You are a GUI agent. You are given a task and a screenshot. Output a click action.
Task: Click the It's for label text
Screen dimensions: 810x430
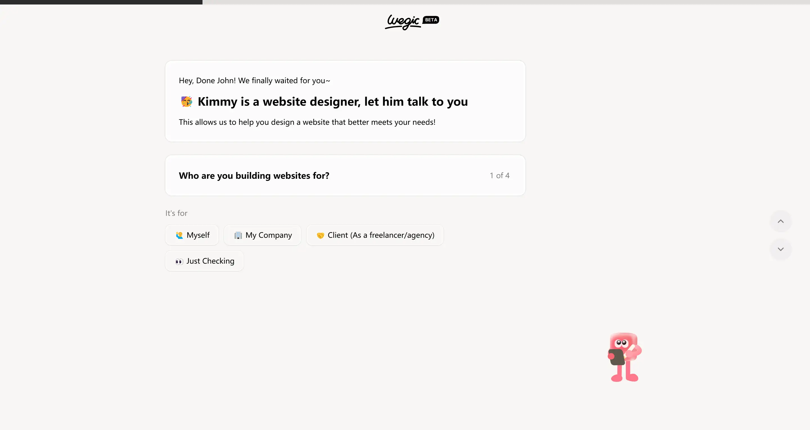176,212
